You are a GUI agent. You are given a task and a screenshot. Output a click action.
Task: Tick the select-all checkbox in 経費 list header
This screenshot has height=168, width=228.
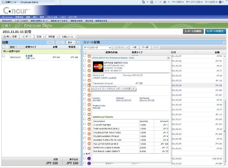pos(4,47)
